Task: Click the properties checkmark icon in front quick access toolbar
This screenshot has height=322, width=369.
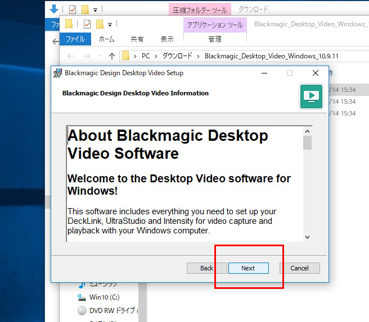Action: coord(87,24)
